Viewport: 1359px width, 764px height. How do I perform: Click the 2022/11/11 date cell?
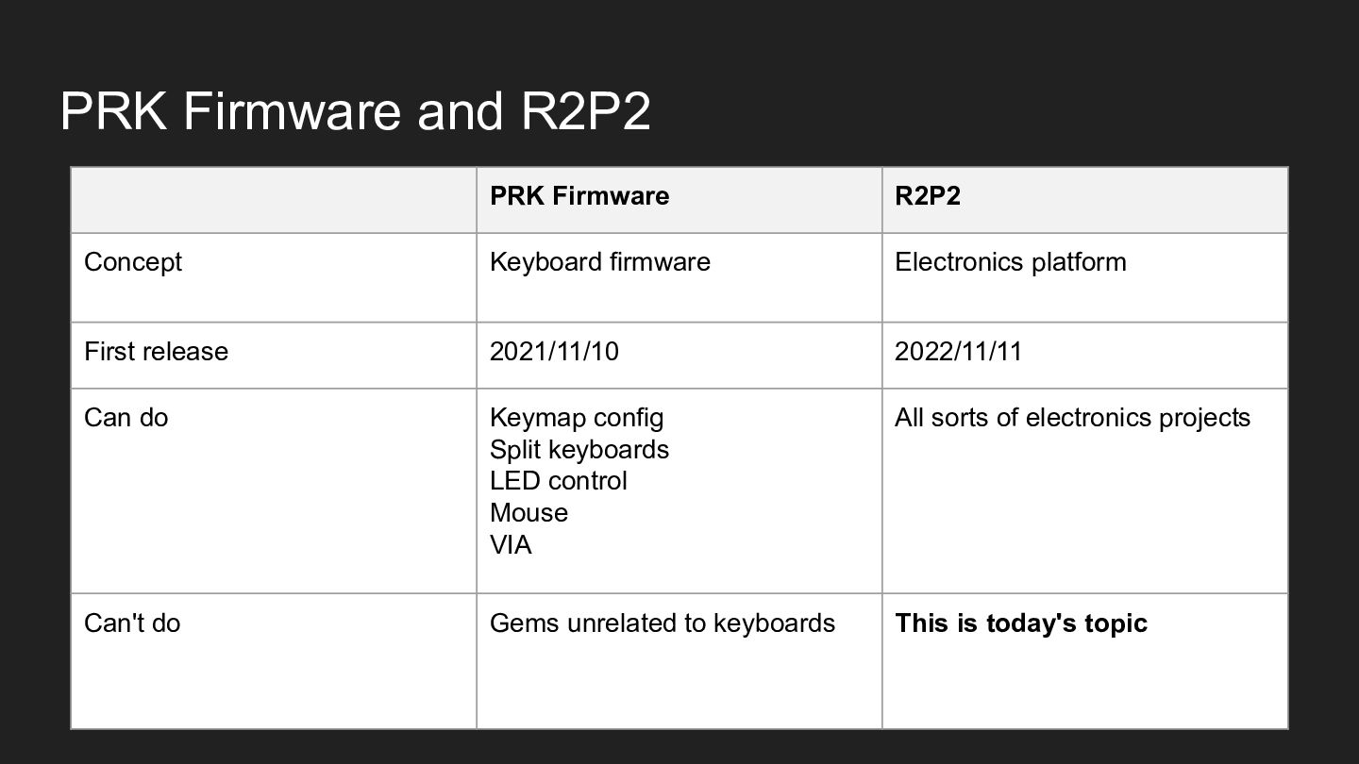click(958, 352)
